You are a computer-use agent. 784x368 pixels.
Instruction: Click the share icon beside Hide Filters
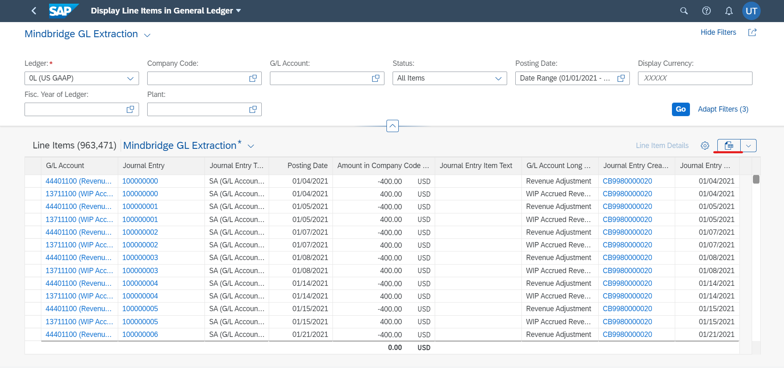[x=752, y=32]
